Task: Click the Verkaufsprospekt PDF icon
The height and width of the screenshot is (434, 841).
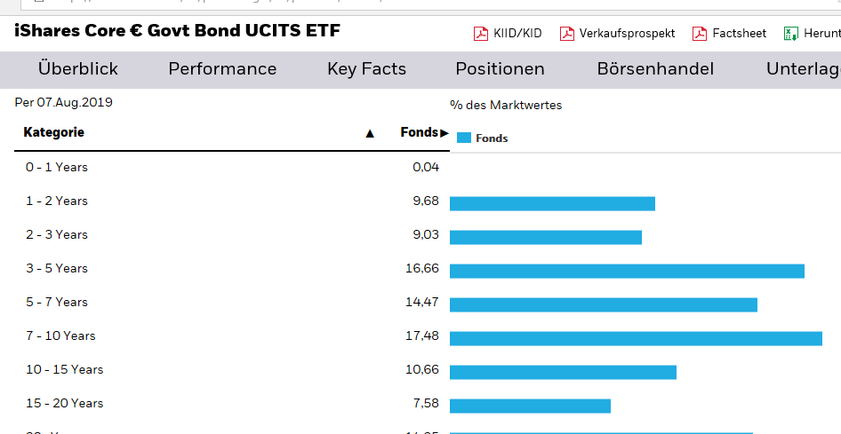Action: [x=567, y=34]
